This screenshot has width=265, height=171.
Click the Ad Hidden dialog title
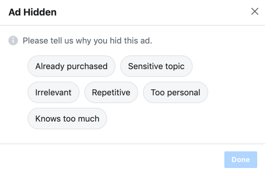(x=32, y=12)
